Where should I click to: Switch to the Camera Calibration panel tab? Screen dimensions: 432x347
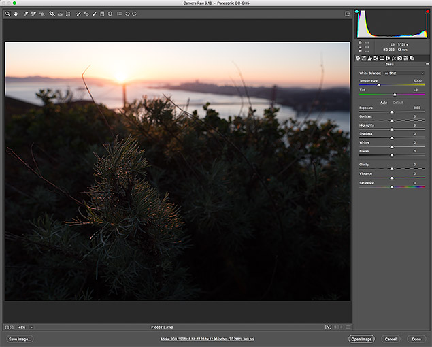[400, 58]
